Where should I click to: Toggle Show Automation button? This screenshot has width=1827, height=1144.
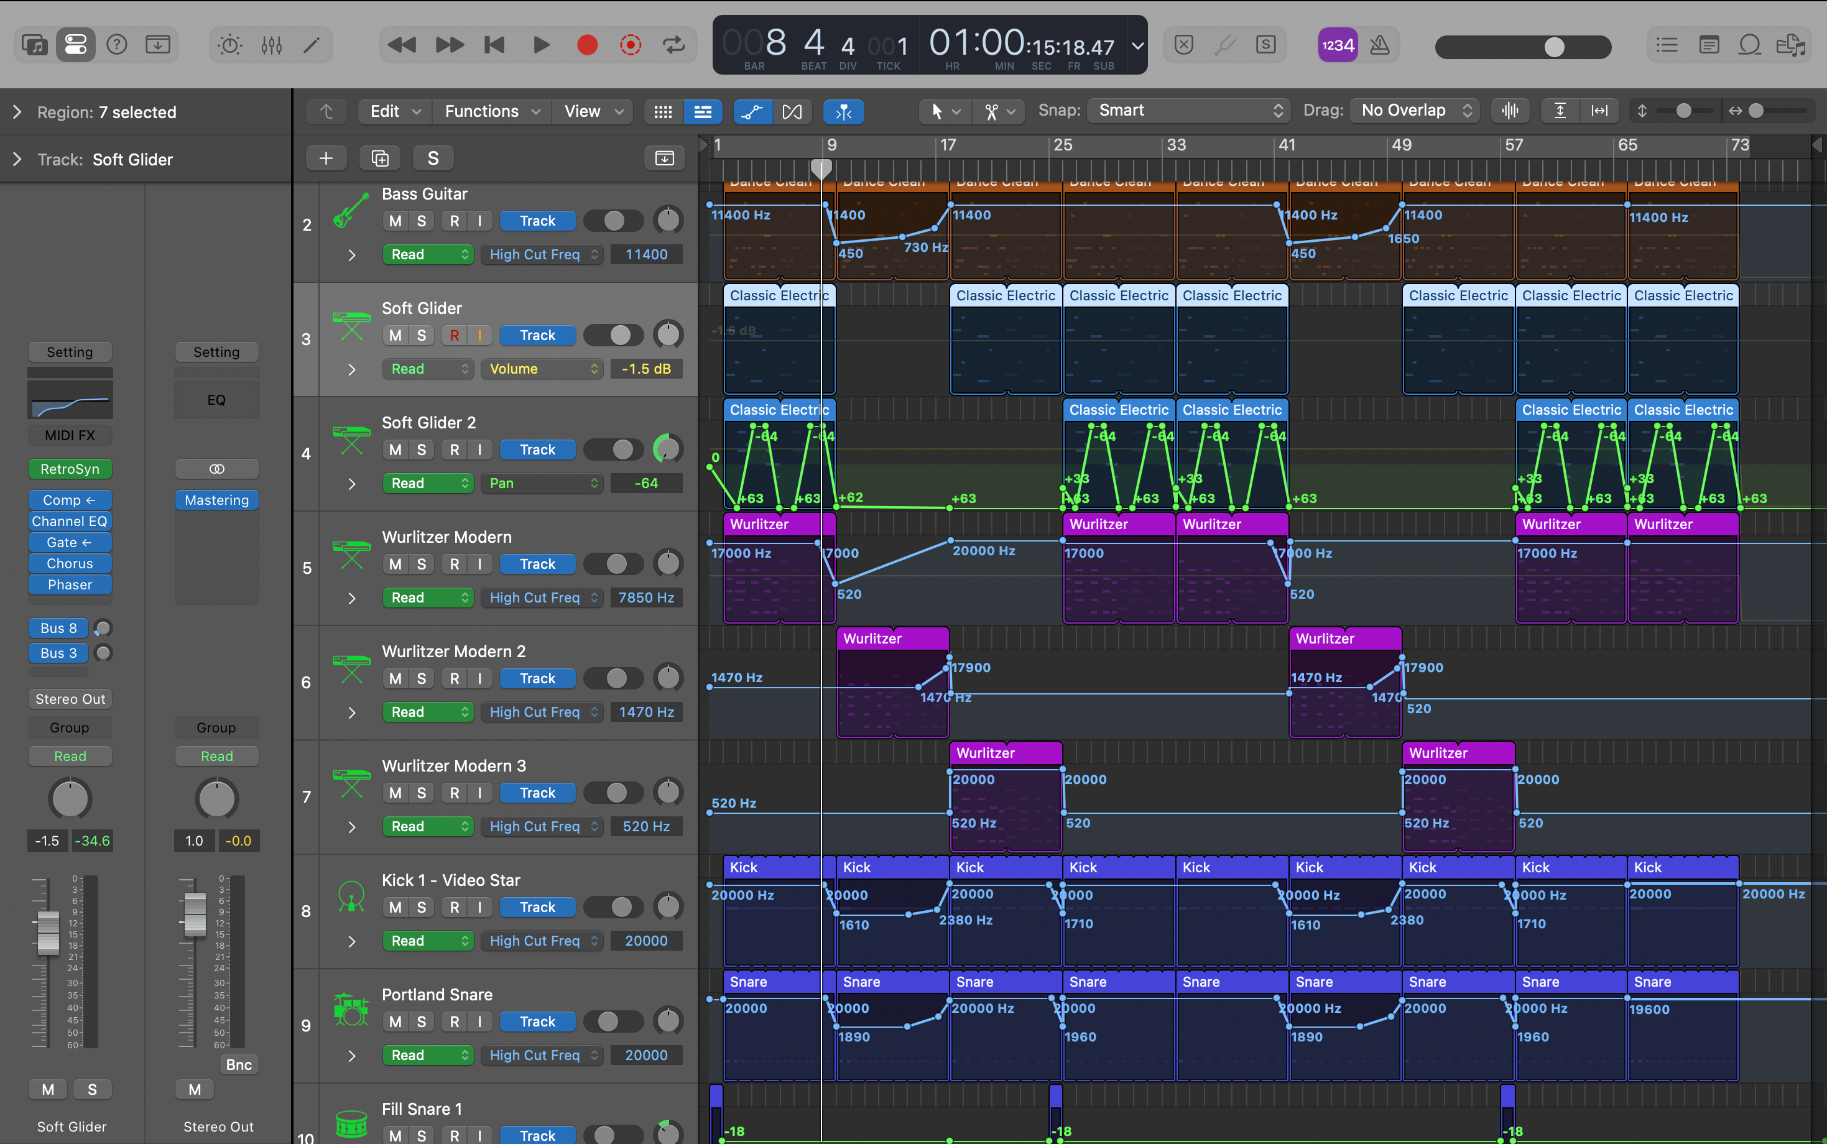tap(751, 112)
